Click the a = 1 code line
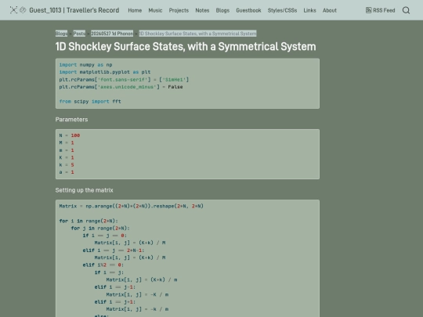This screenshot has height=317, width=423. click(x=67, y=172)
